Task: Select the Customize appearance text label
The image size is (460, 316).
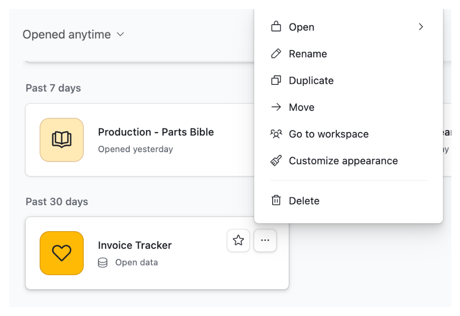Action: point(343,161)
